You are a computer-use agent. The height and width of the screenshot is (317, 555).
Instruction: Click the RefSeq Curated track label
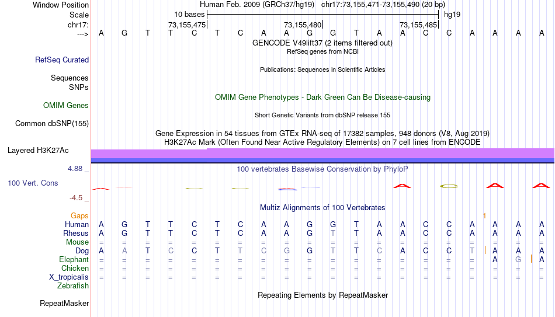coord(61,60)
